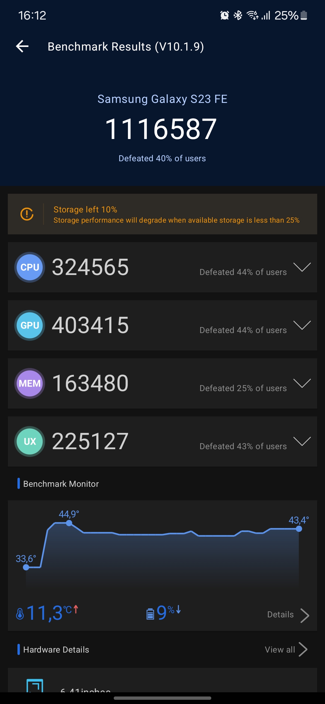
Task: Tap the screen size hardware icon
Action: [x=35, y=685]
